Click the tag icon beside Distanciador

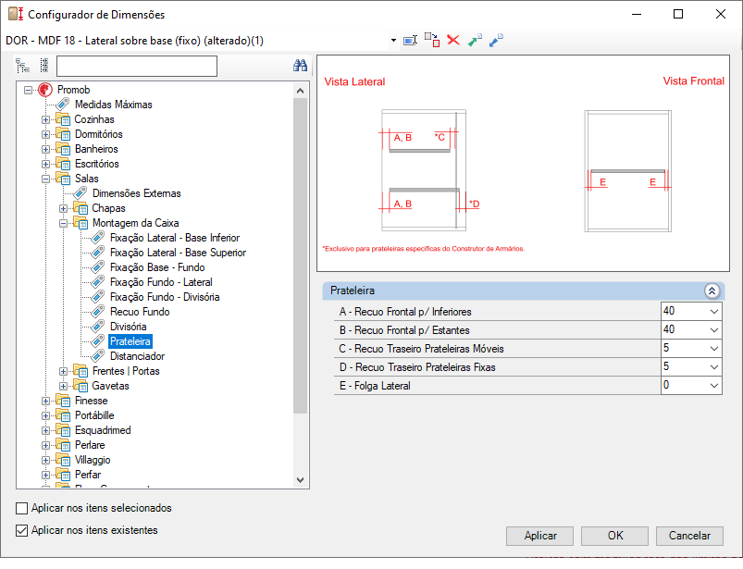(x=97, y=356)
